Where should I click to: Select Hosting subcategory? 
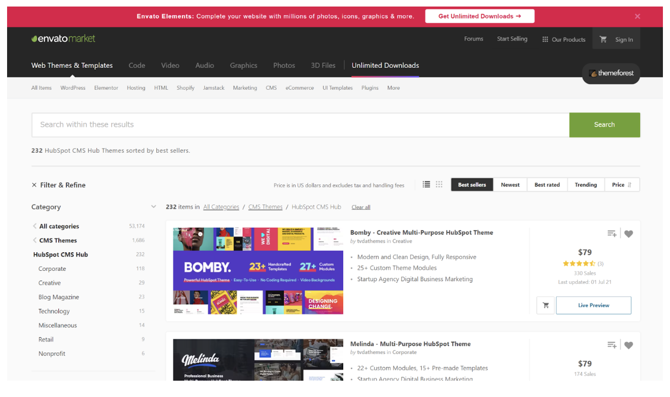click(136, 88)
